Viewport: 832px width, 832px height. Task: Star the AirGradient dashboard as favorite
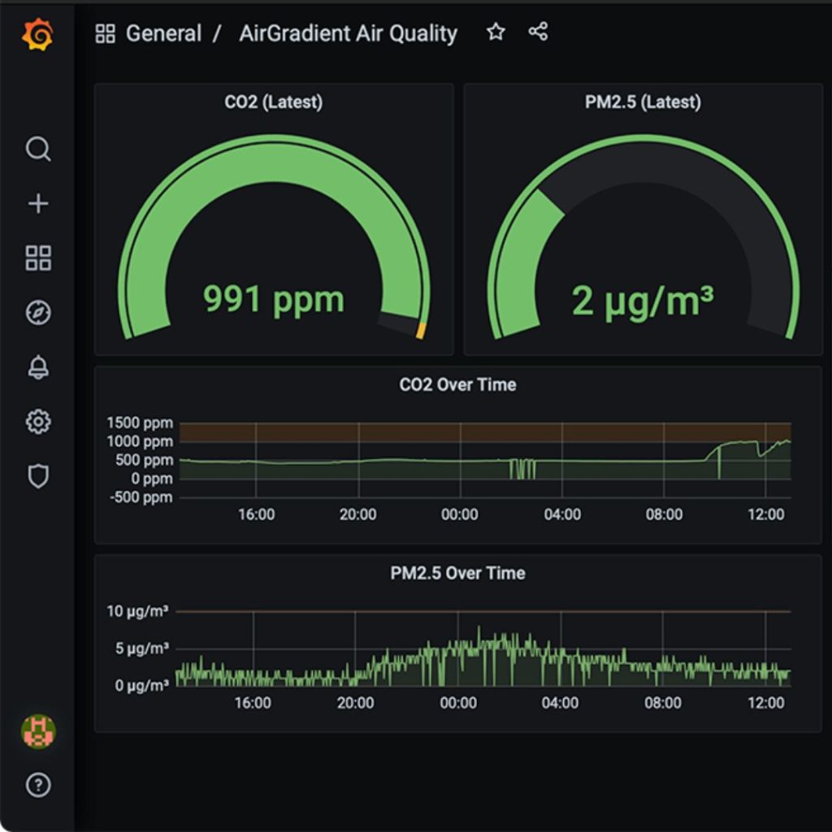pyautogui.click(x=496, y=32)
